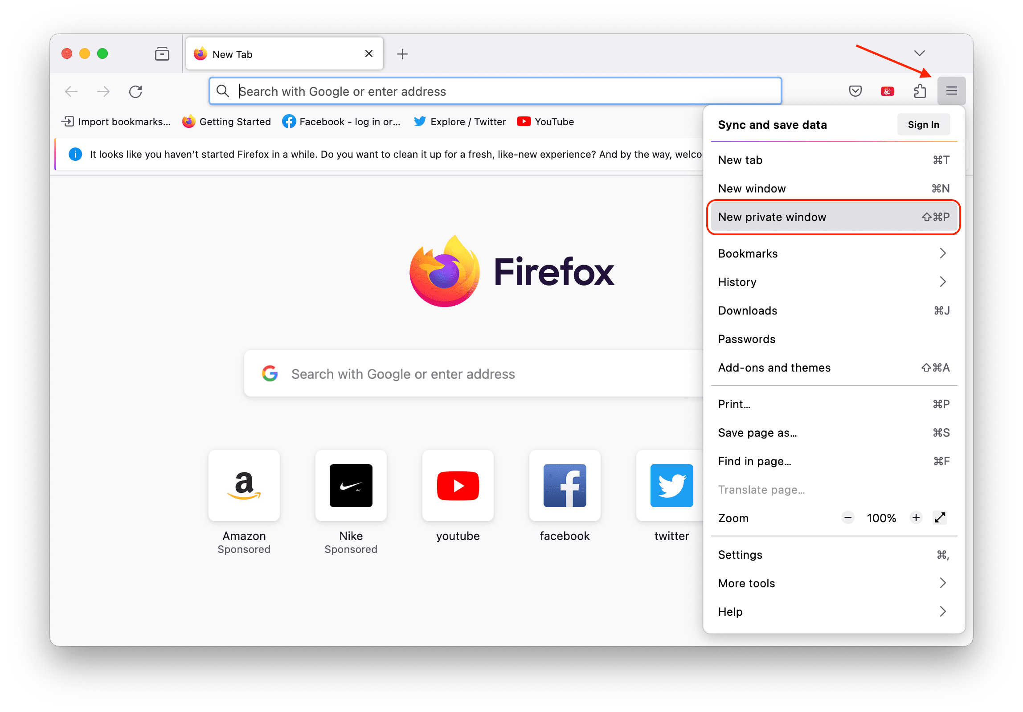This screenshot has height=712, width=1023.
Task: Click the Firefox menu hamburger icon
Action: tap(951, 91)
